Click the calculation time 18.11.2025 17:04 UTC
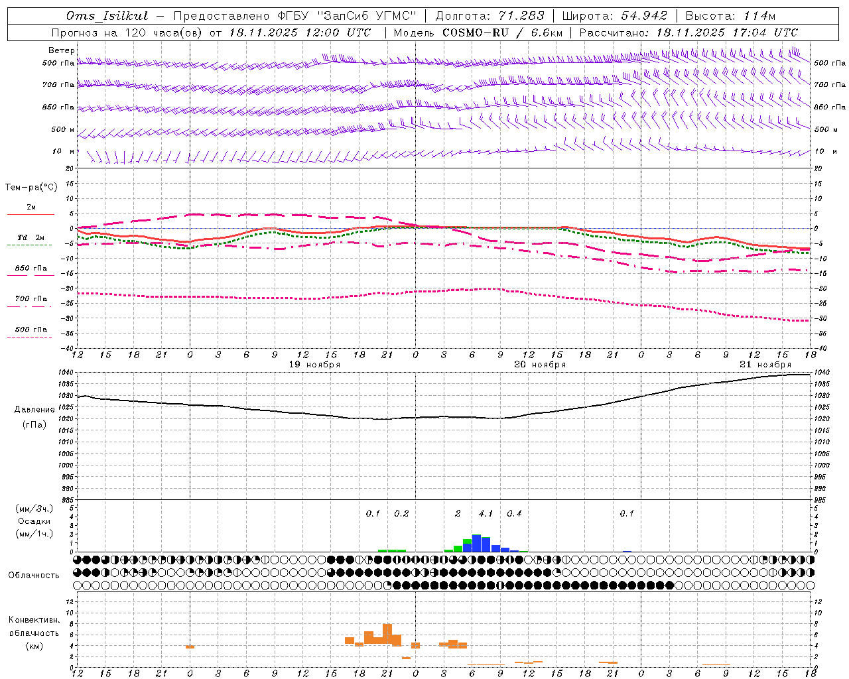Viewport: 849px width, 679px height. [x=727, y=32]
